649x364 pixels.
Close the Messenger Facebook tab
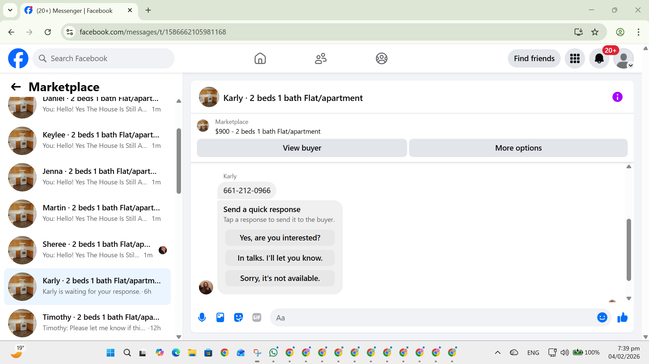(130, 10)
